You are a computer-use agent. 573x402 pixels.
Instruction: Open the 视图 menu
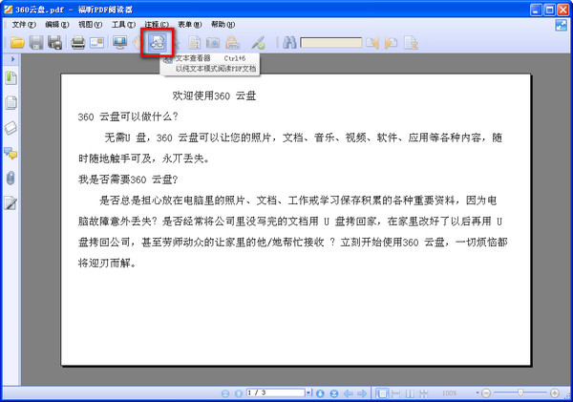(x=90, y=25)
